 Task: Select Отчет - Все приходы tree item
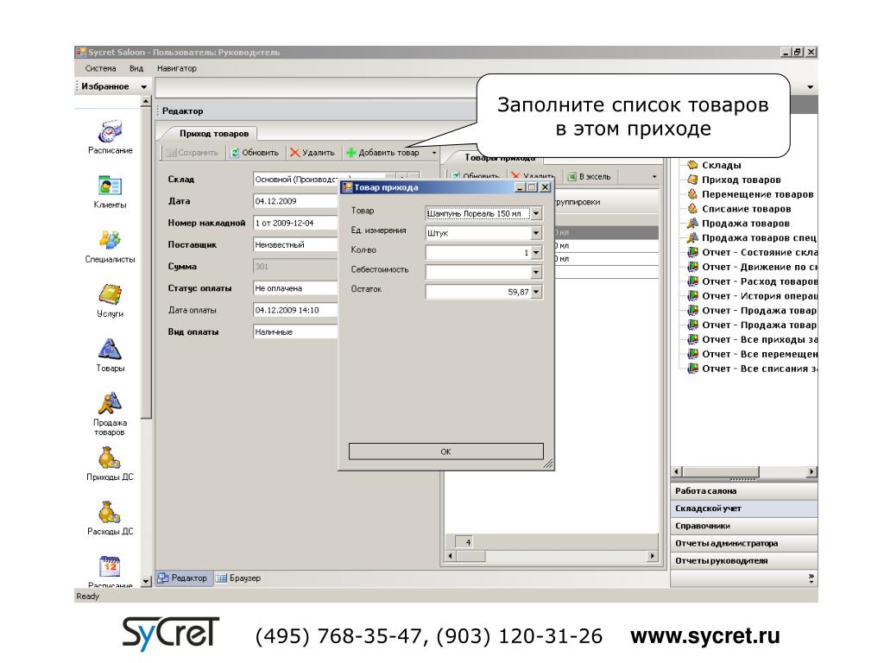(760, 339)
